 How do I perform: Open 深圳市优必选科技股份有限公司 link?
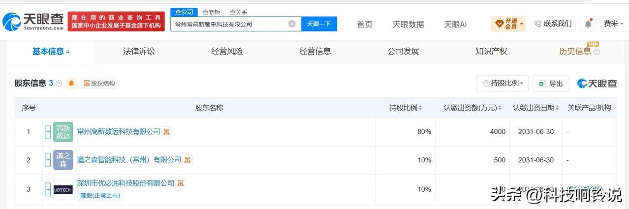[x=126, y=183]
